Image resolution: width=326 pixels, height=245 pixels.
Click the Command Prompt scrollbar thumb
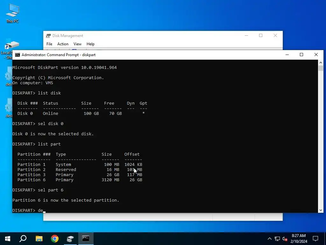[321, 68]
